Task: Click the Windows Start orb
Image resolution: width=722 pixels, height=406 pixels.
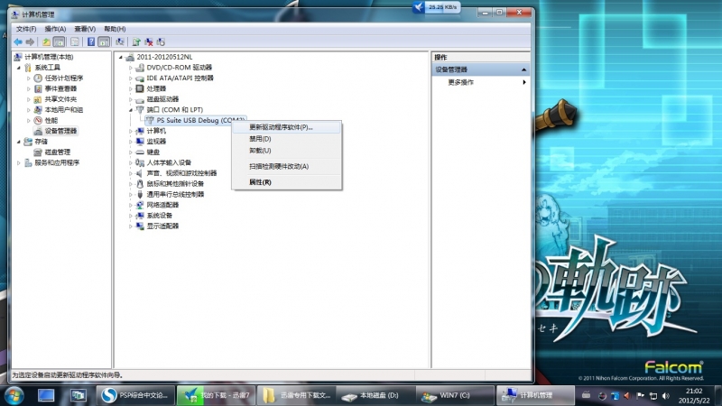Action: 14,395
